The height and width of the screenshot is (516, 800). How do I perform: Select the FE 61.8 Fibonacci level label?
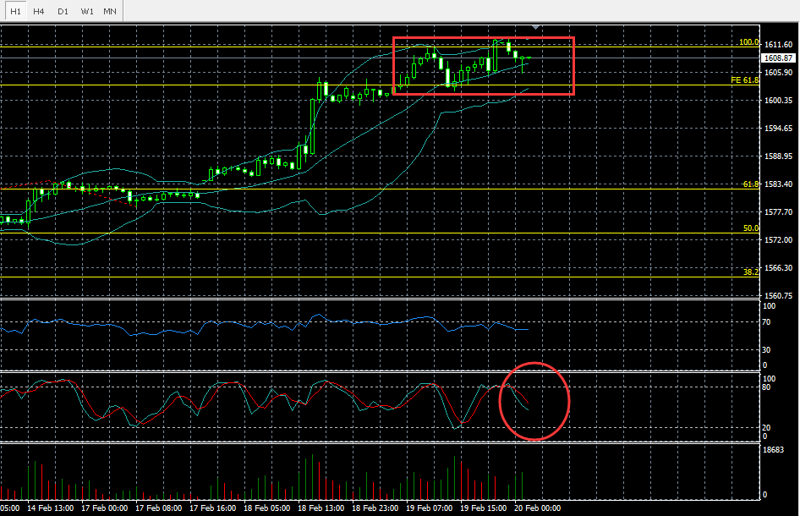(744, 80)
